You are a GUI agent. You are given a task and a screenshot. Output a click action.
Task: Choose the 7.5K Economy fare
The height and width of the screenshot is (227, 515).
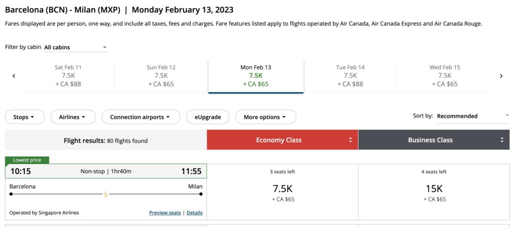(x=283, y=191)
